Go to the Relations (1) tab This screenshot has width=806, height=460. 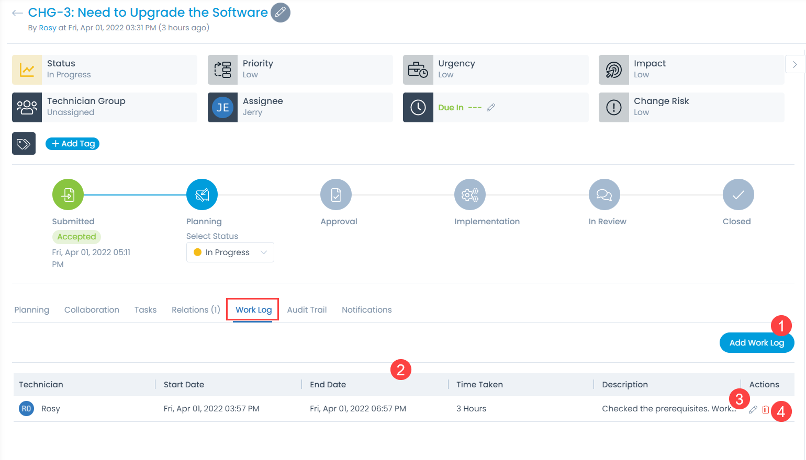196,310
